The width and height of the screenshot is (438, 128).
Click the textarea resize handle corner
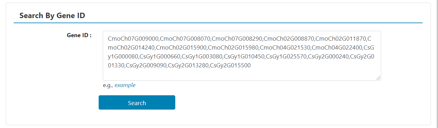pyautogui.click(x=378, y=78)
